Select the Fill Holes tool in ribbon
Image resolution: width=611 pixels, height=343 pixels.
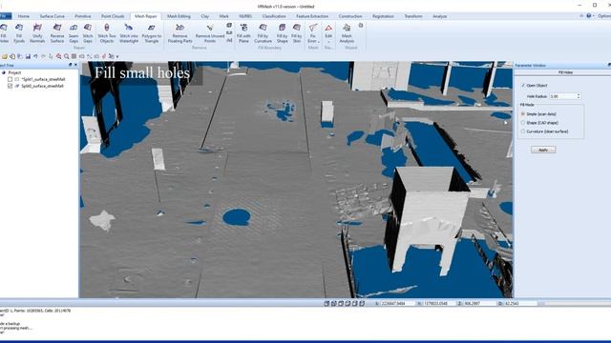(x=4, y=33)
